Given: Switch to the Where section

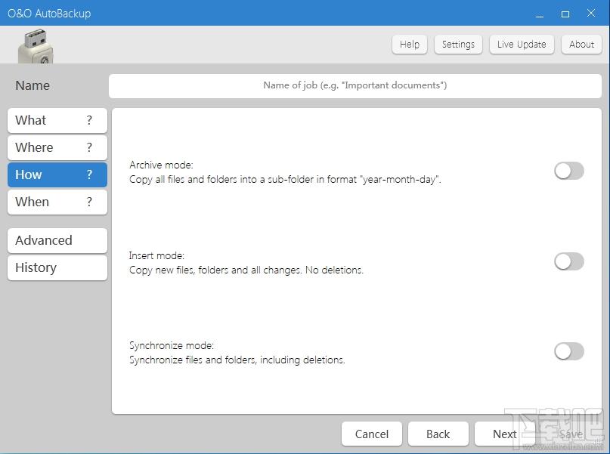Looking at the screenshot, I should pos(57,148).
